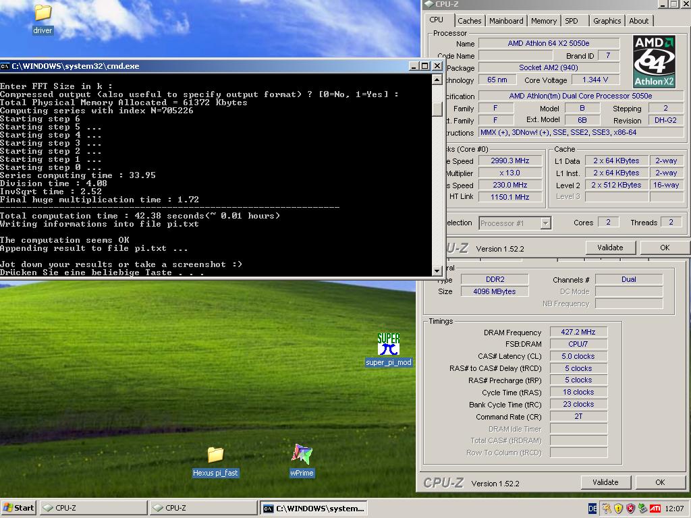
Task: Expand the Processor #1 selection dropdown
Action: pyautogui.click(x=545, y=223)
